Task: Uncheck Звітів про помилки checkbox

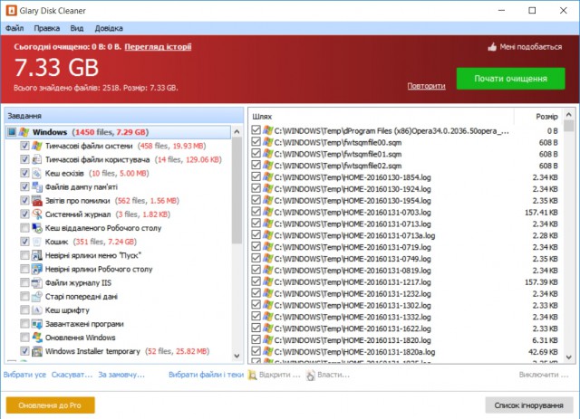Action: [x=24, y=200]
